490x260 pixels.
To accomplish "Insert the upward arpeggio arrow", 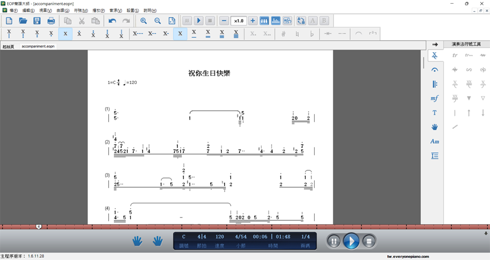I will (469, 113).
